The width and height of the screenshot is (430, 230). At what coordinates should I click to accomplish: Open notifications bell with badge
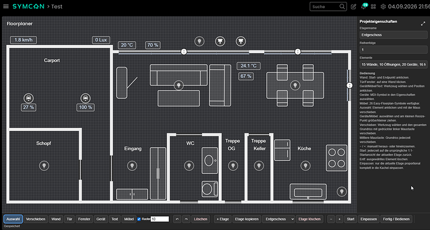364,7
